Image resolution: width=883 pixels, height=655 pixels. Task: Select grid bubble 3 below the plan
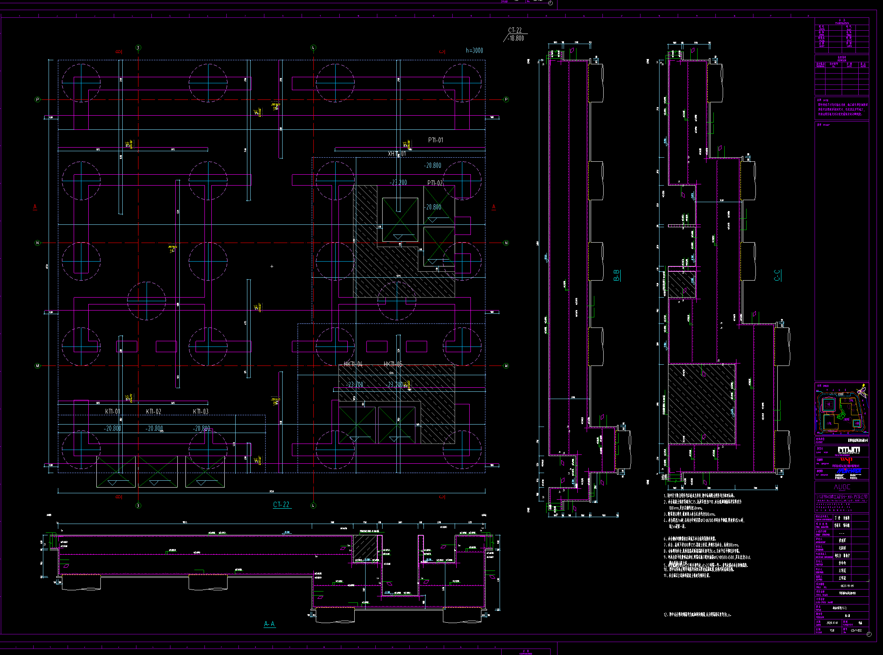click(x=138, y=506)
